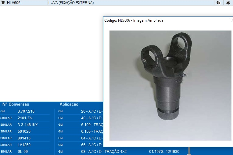Select similar conversion code SL-09
This screenshot has height=155, width=233.
tap(23, 152)
